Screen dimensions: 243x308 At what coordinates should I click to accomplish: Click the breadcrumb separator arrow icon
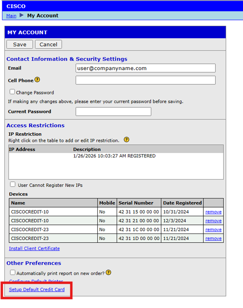22,15
